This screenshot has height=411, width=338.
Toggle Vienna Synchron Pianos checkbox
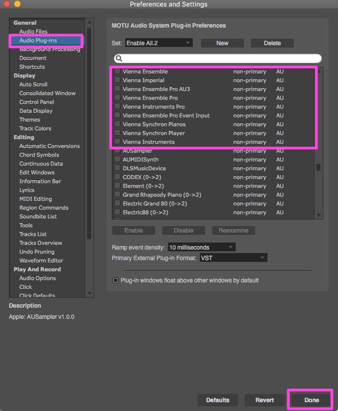(118, 124)
